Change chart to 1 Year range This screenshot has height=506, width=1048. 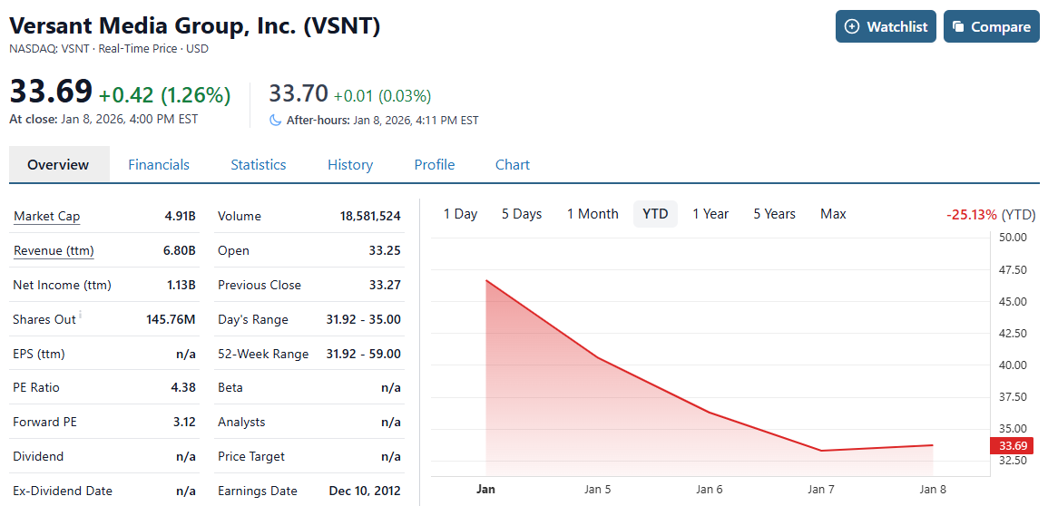(710, 214)
